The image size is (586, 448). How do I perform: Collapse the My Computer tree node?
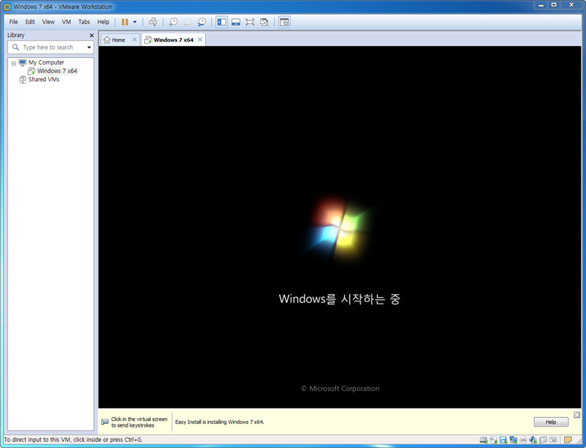(14, 63)
